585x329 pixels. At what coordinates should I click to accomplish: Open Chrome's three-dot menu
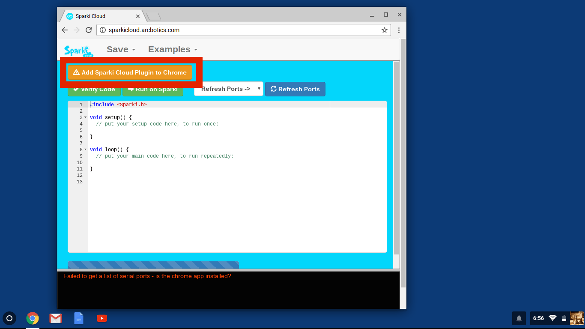pyautogui.click(x=399, y=30)
